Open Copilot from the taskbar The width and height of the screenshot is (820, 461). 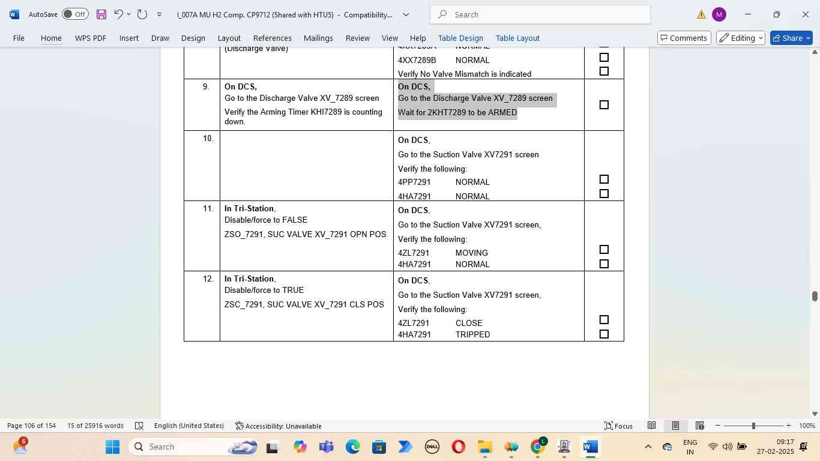click(300, 447)
